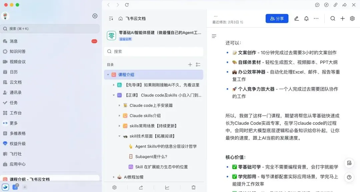Collapse the 【正课】 Claude code node arrow

coord(114,95)
